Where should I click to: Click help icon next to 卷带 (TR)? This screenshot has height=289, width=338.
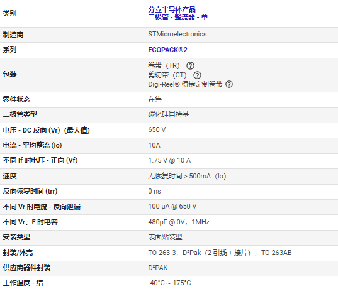[x=190, y=65]
